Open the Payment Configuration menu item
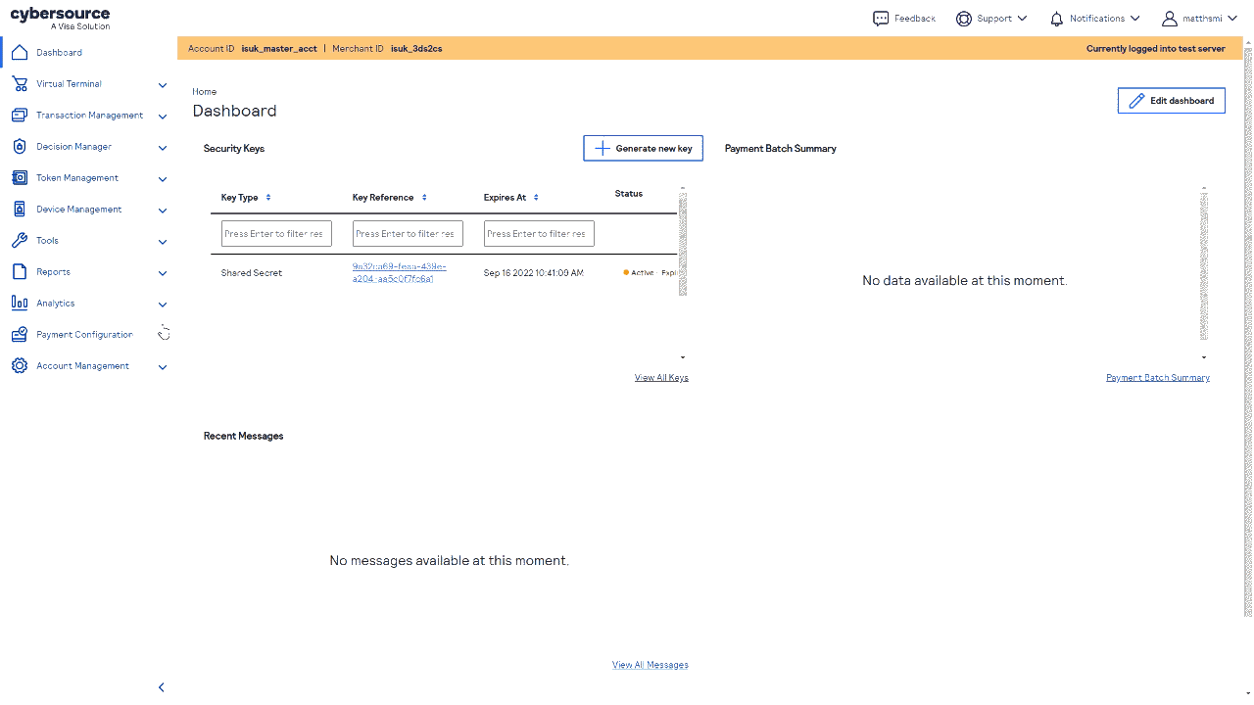 click(84, 335)
